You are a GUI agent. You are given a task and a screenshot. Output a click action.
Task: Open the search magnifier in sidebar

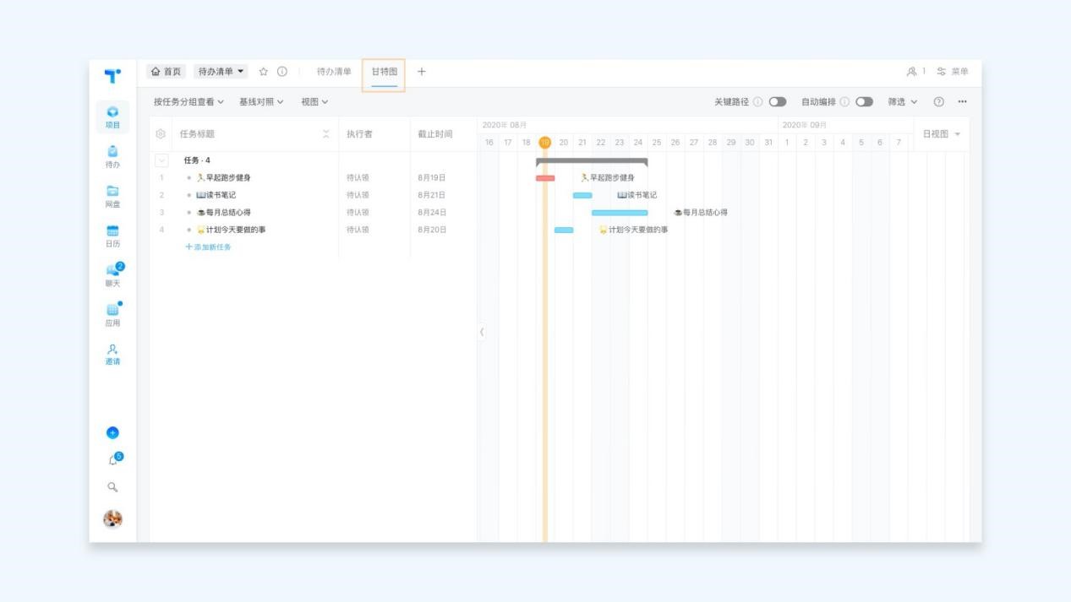tap(112, 487)
